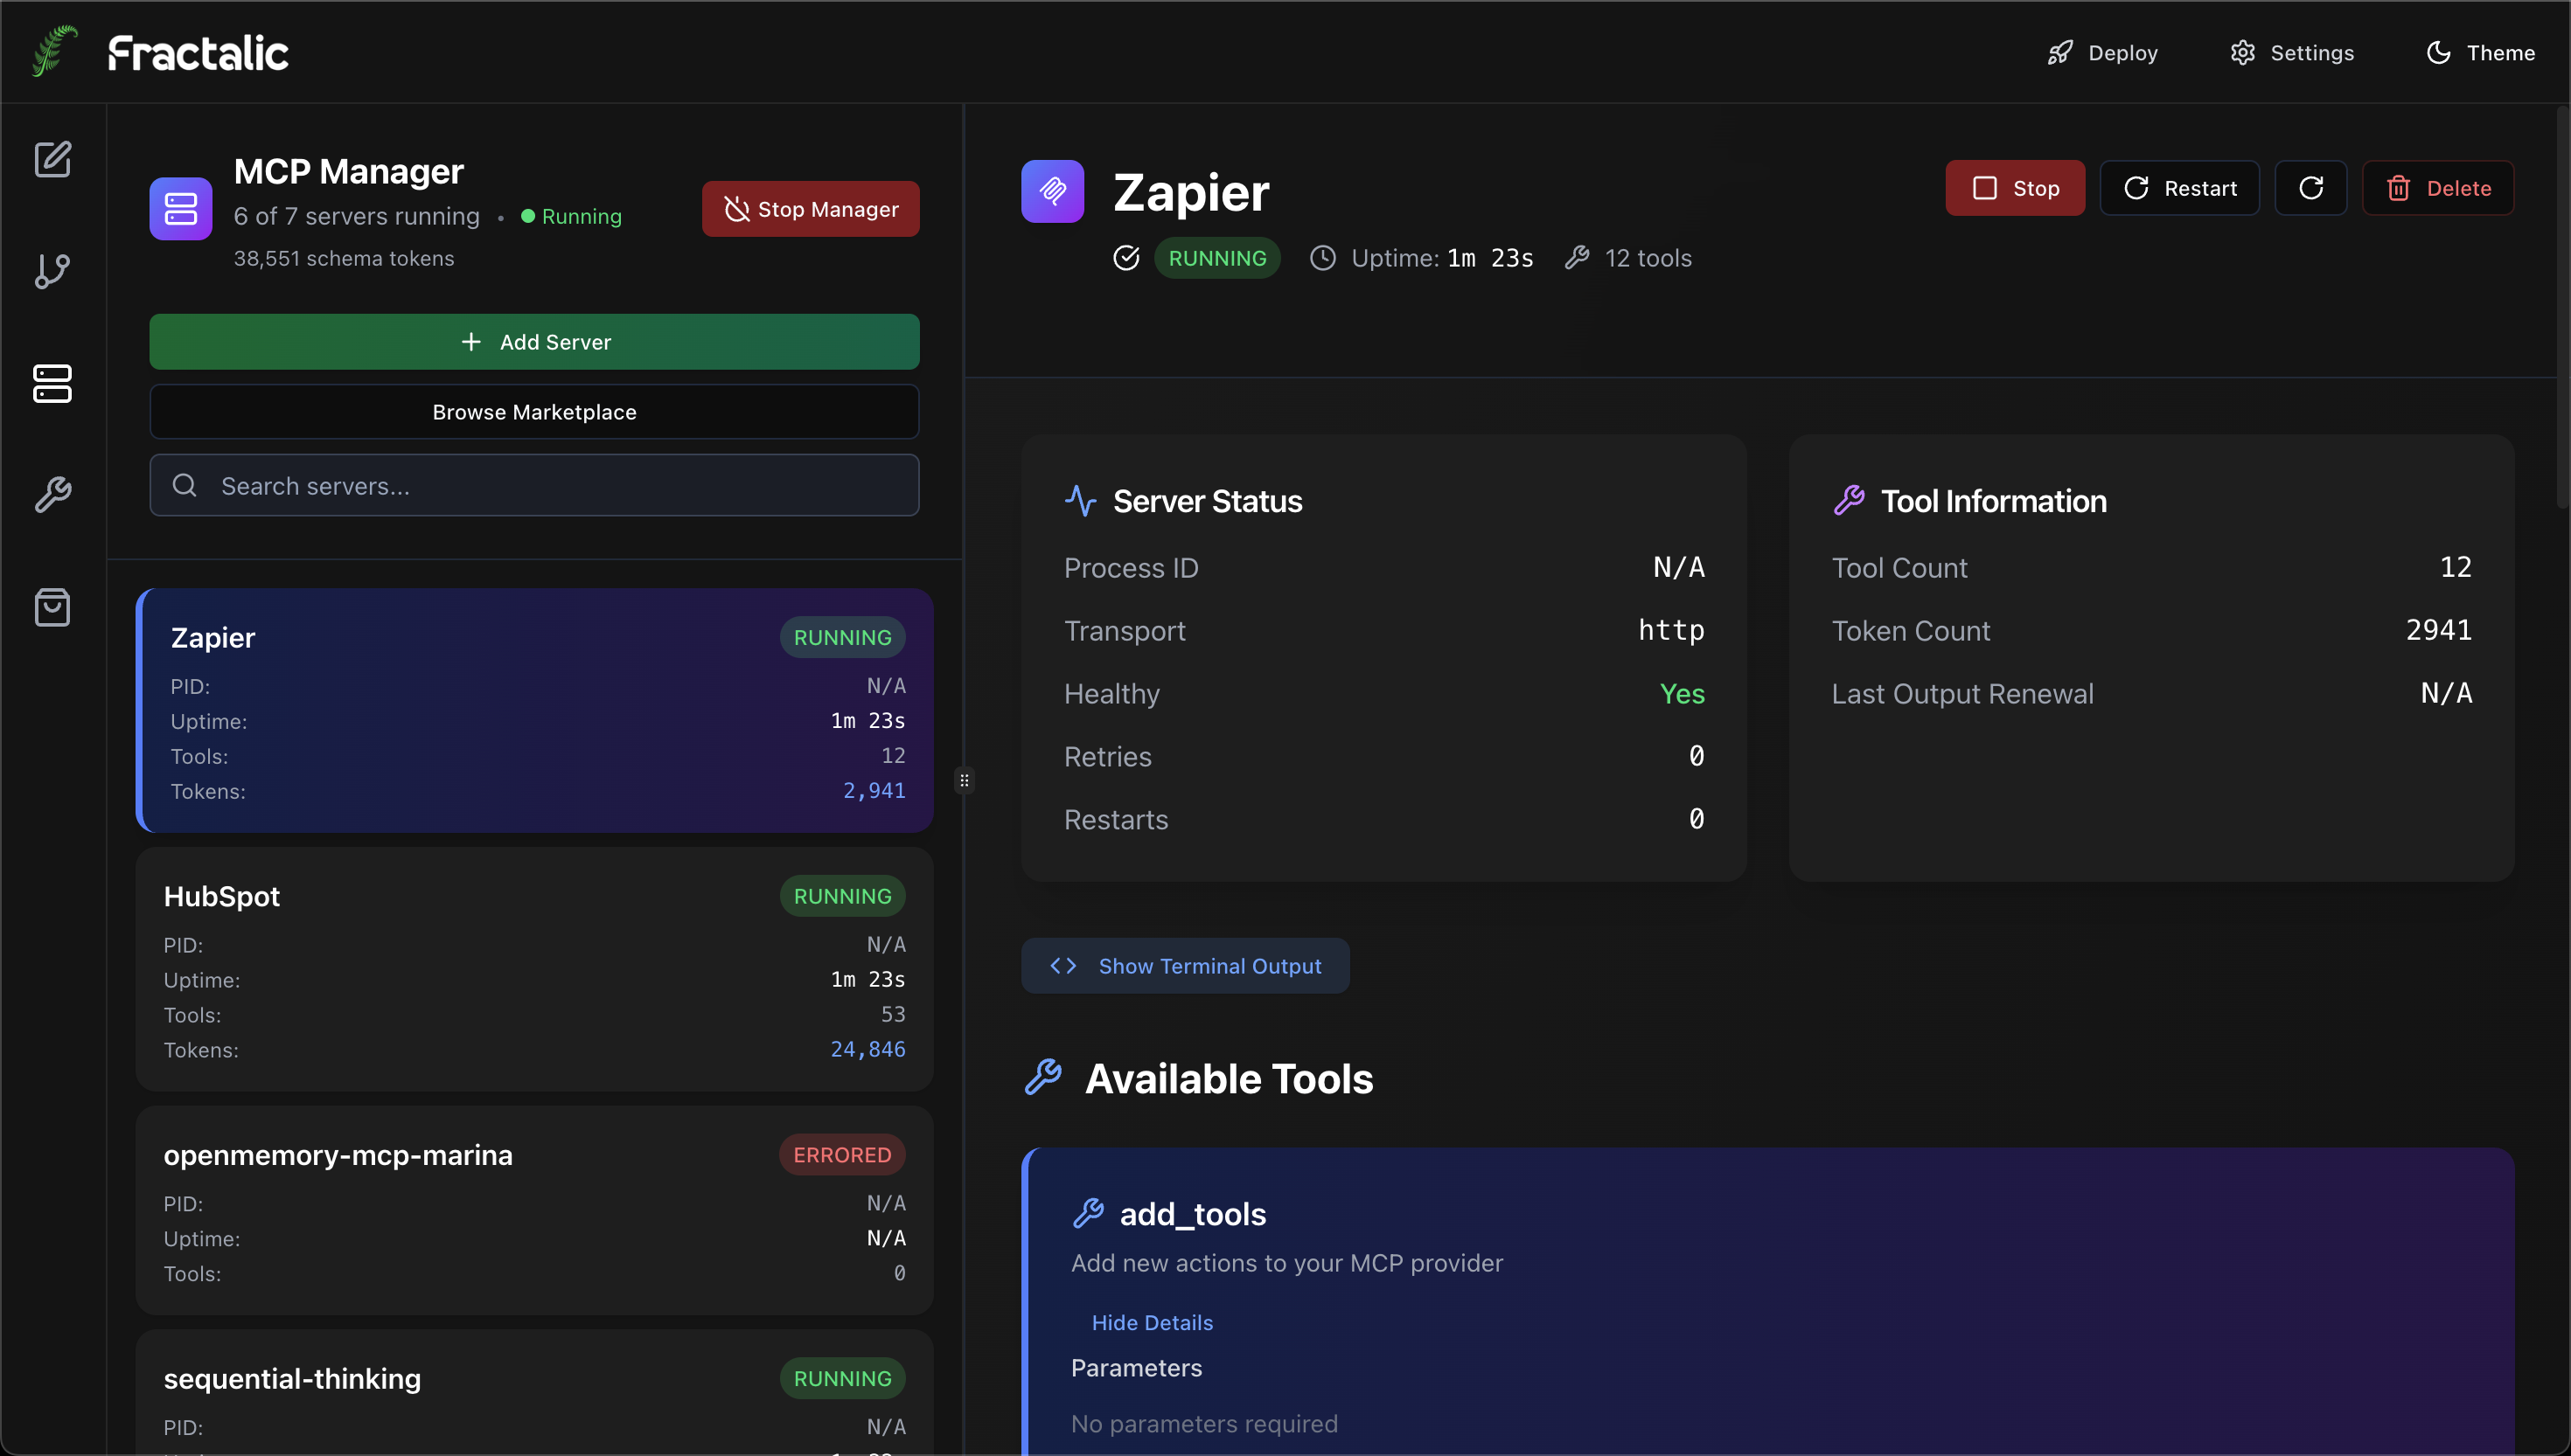Click the ERRORED badge on openmemory-mcp-marina
Screen dimensions: 2571x1456
[x=842, y=1155]
